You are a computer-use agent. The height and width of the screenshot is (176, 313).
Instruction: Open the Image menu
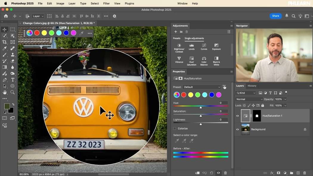pyautogui.click(x=60, y=3)
